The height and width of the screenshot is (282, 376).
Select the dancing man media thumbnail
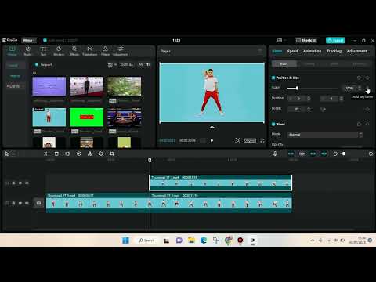pos(49,117)
